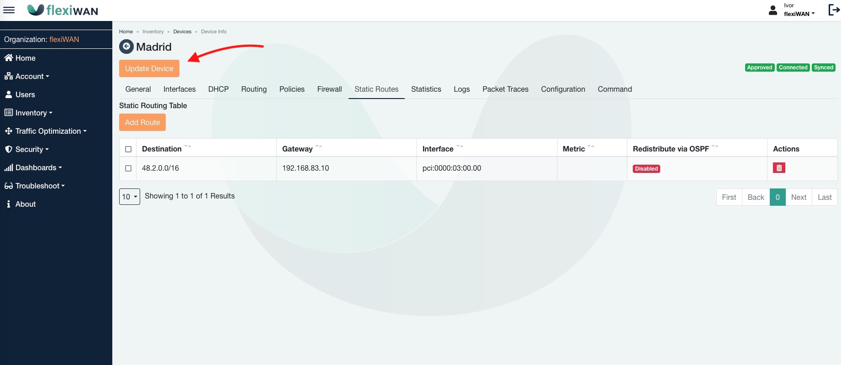Click the Synced status badge
Image resolution: width=841 pixels, height=365 pixels.
[x=824, y=68]
